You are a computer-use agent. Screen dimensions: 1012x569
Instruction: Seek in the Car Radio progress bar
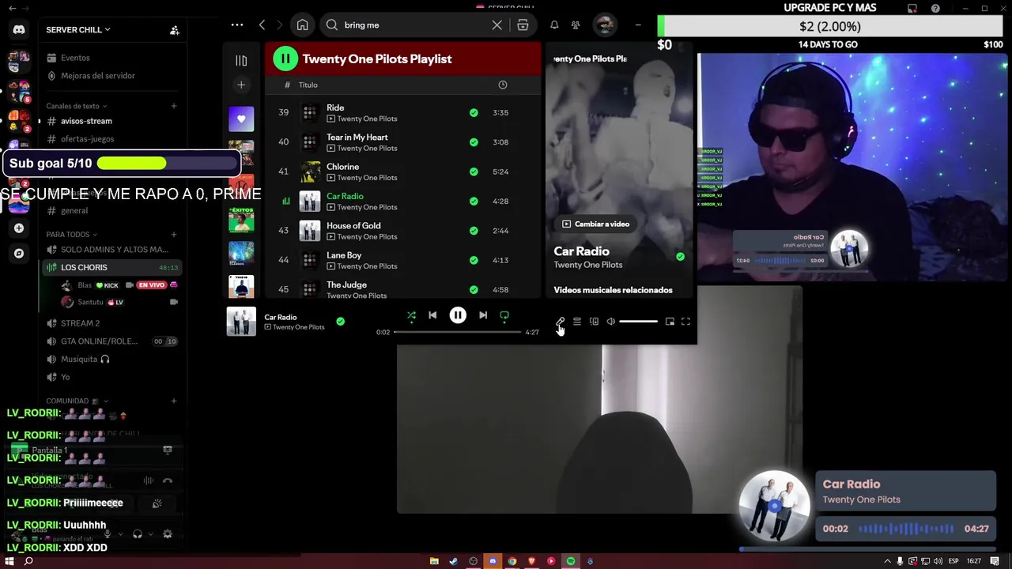(457, 332)
